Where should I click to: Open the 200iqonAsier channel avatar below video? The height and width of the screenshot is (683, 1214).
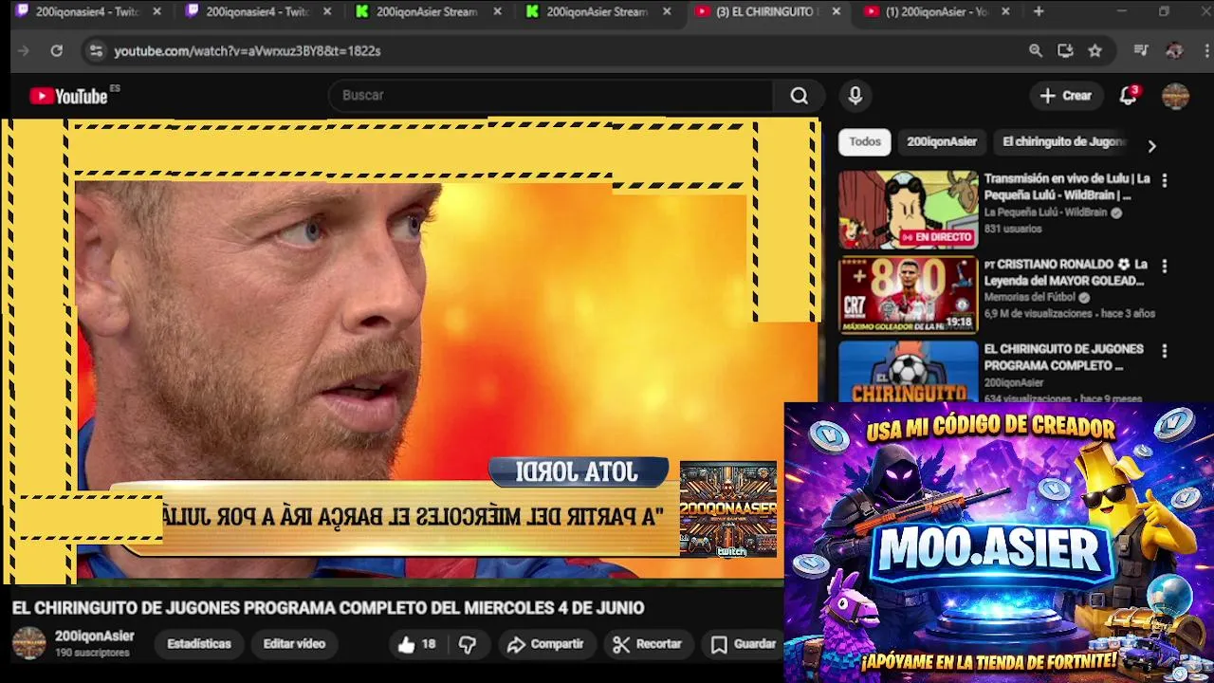point(28,643)
